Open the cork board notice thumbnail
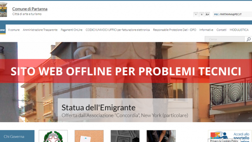Screen dimensions: 252x142 pos(89,136)
